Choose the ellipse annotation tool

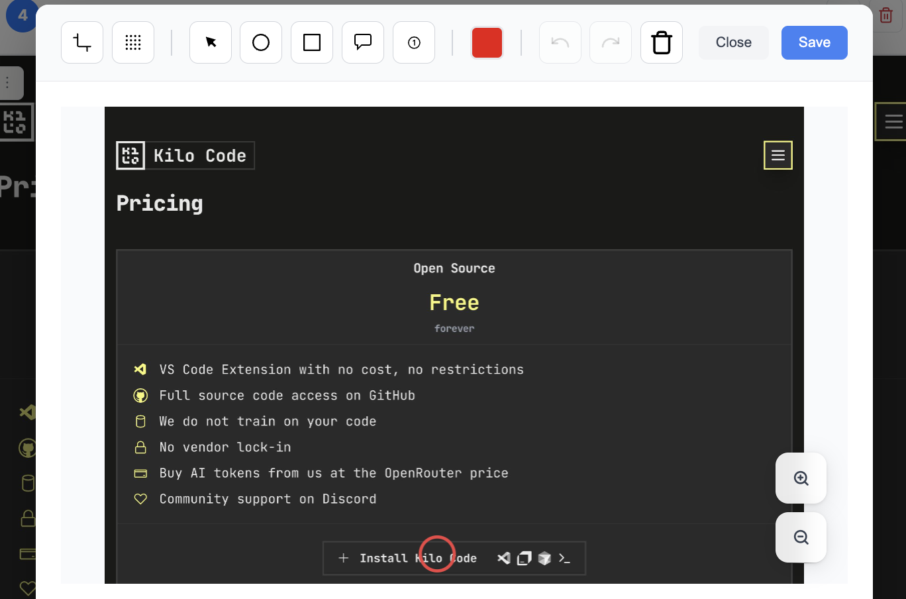(x=260, y=42)
